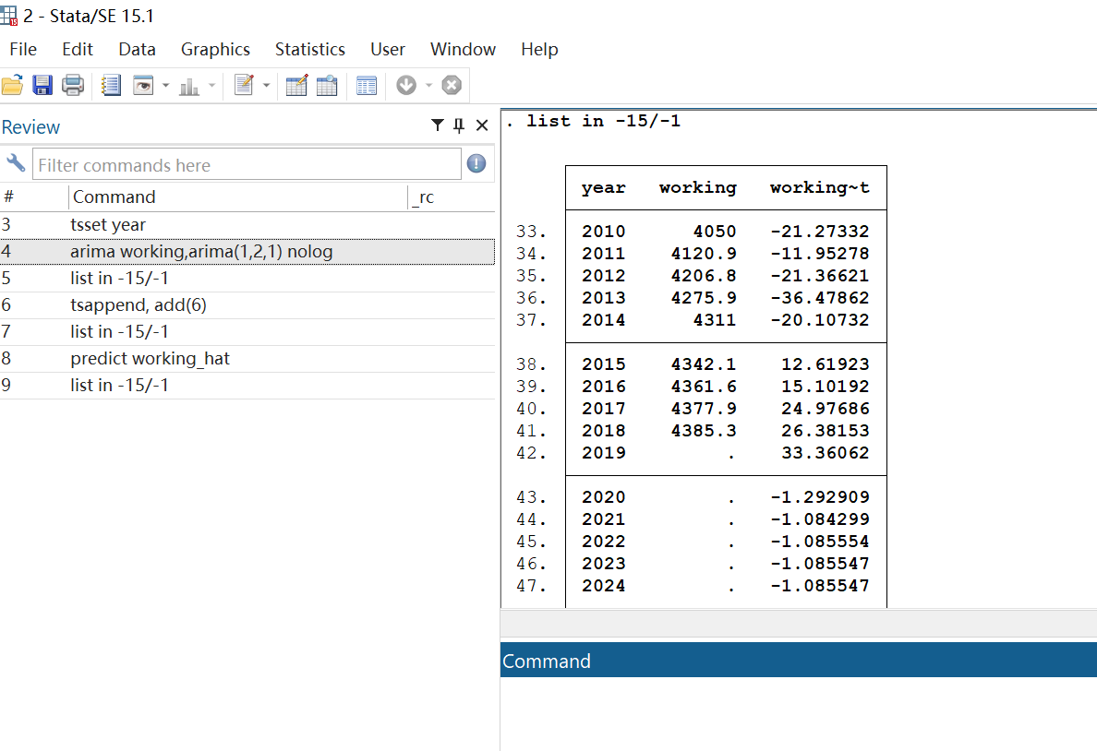Open the Statistics menu

[309, 50]
